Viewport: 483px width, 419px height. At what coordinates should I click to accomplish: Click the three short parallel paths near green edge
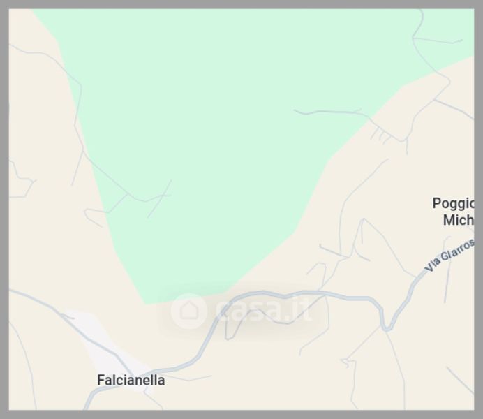pos(380,135)
